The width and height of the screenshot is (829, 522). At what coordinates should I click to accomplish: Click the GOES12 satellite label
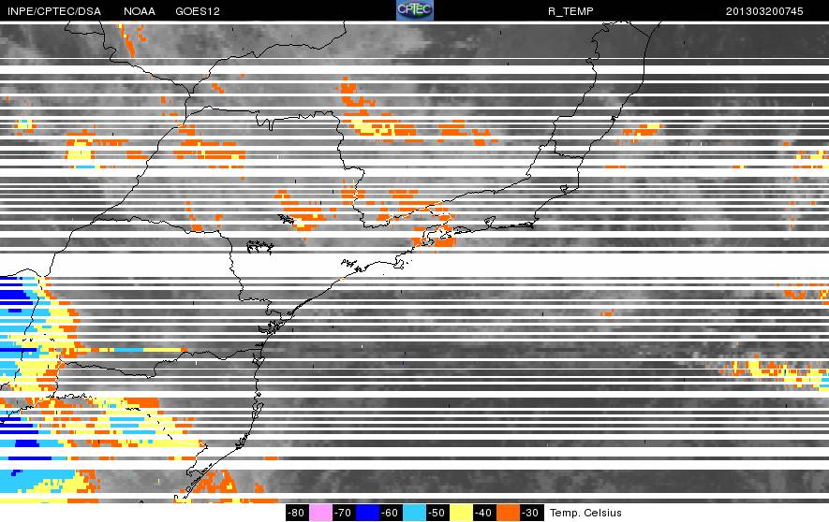(x=198, y=11)
